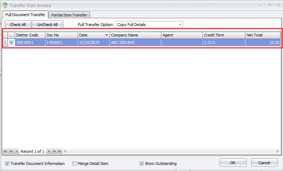Image resolution: width=283 pixels, height=171 pixels.
Task: Enable Merge Detail Item checkbox
Action: pos(74,164)
